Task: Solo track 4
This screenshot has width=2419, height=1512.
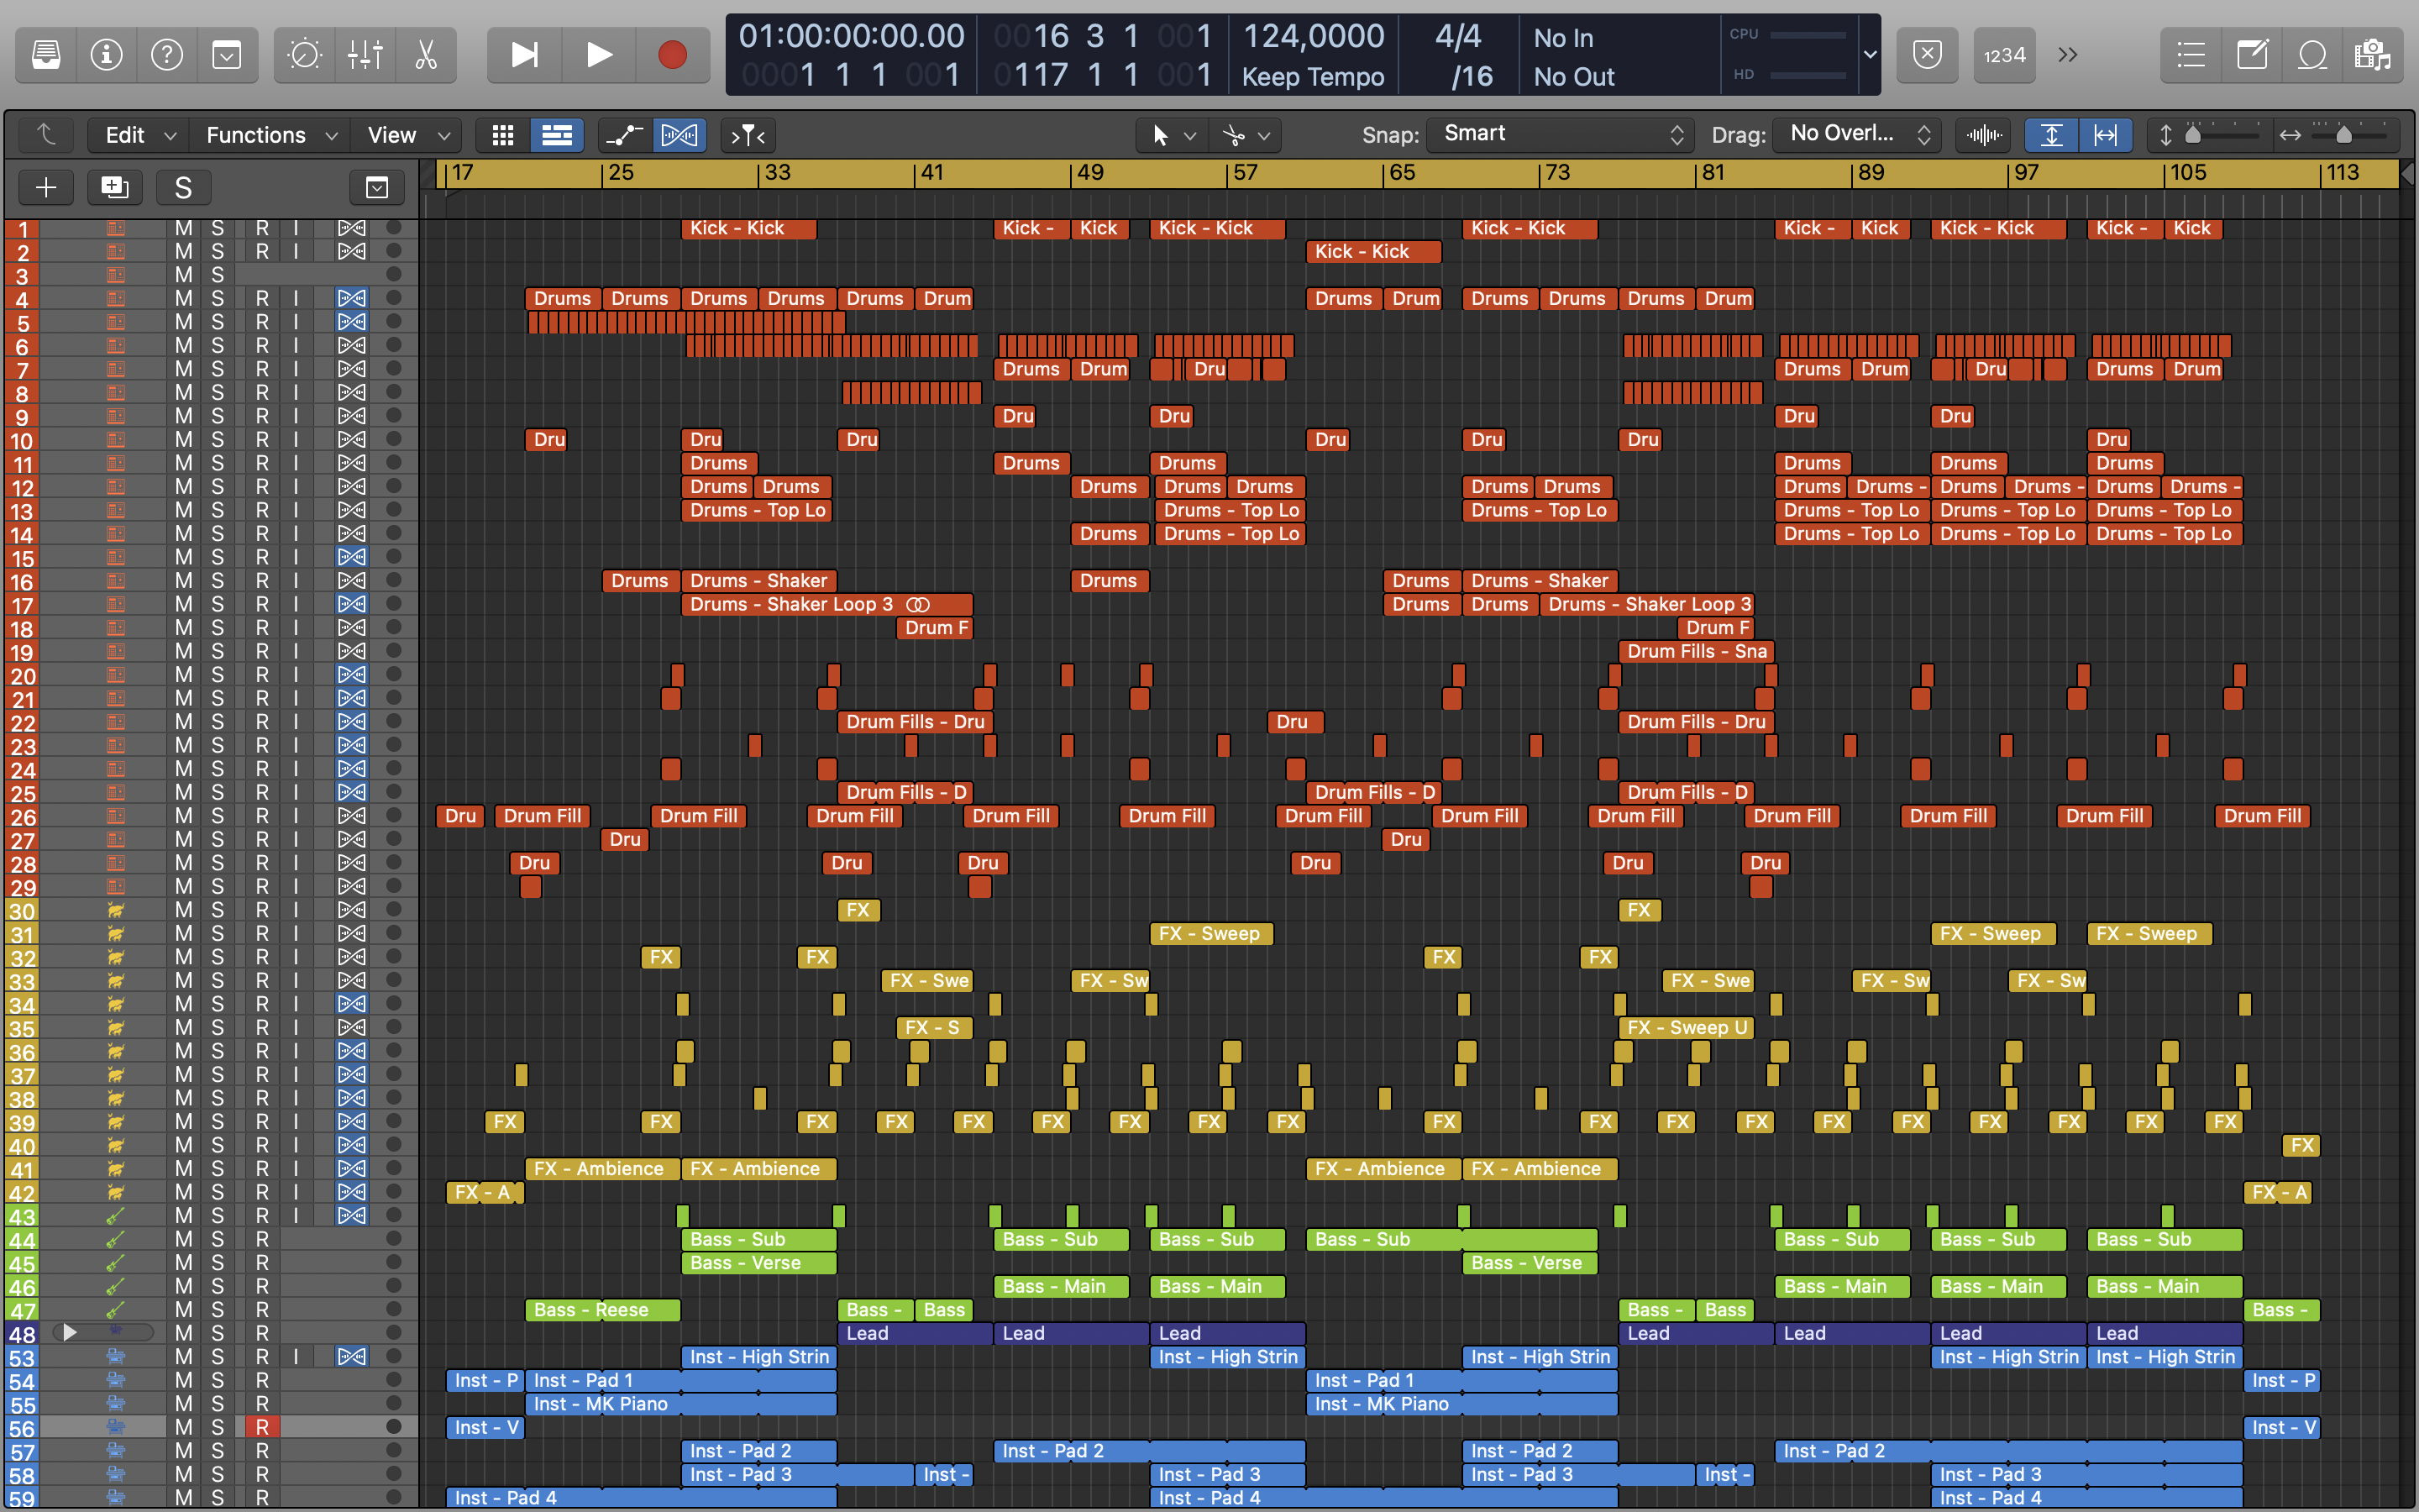Action: [217, 298]
